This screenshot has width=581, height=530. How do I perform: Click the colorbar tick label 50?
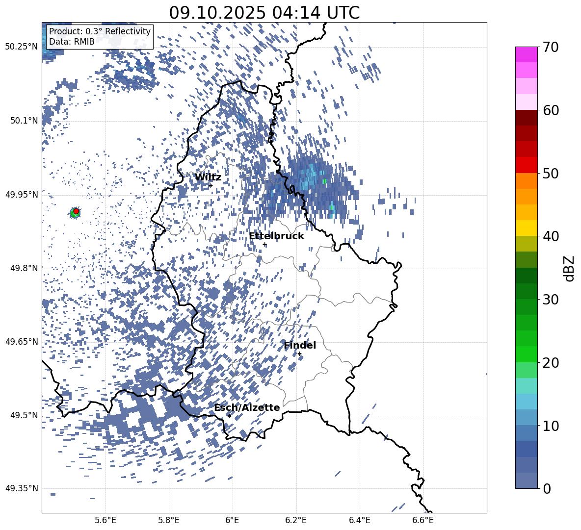click(551, 173)
